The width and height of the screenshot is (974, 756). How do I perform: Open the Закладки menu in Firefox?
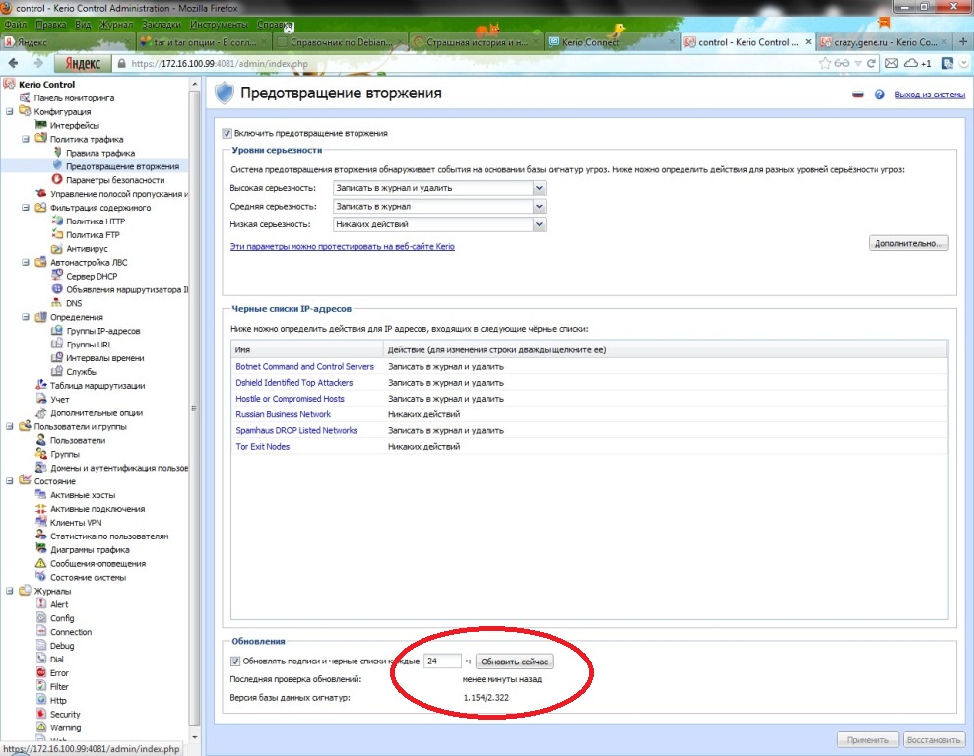pyautogui.click(x=161, y=23)
